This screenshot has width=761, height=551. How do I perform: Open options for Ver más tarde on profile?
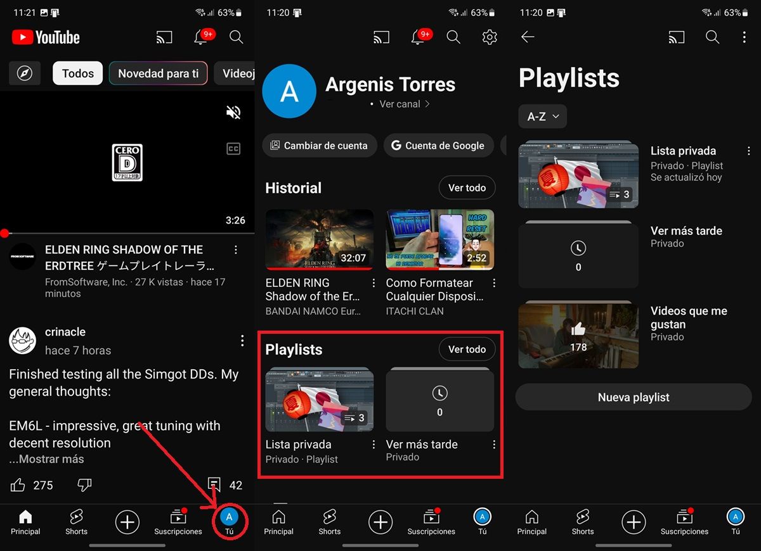tap(494, 445)
